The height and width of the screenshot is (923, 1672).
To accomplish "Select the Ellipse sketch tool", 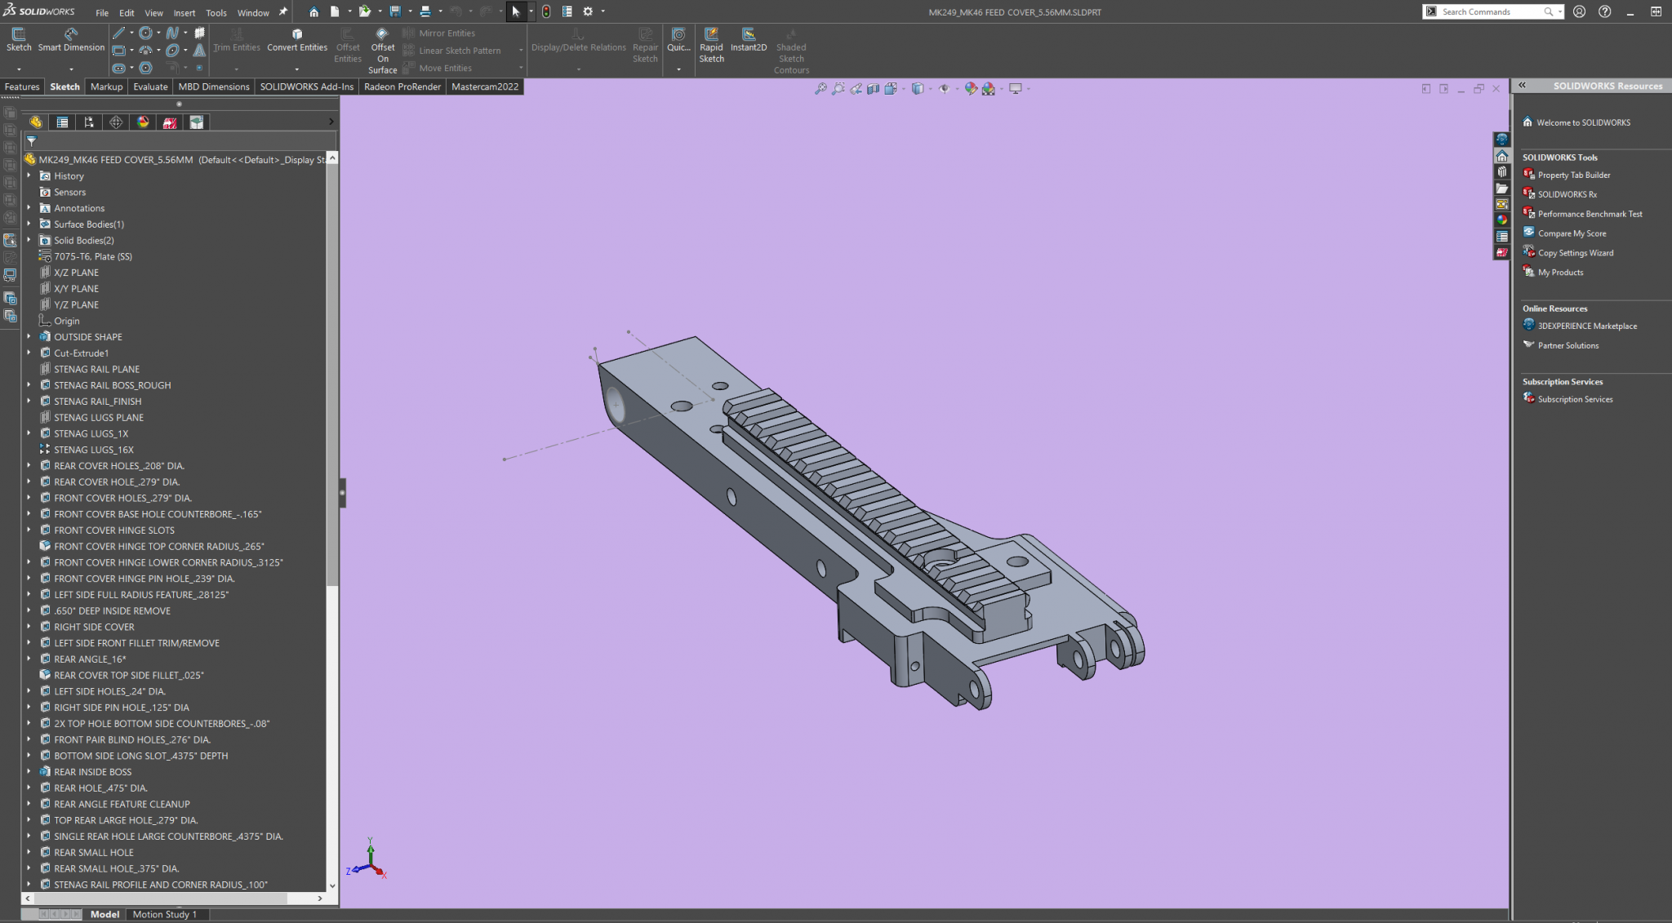I will (172, 51).
